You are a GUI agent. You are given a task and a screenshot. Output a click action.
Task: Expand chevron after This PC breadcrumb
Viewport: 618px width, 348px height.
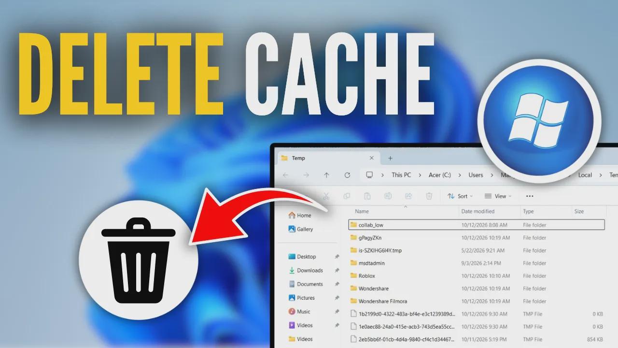420,175
